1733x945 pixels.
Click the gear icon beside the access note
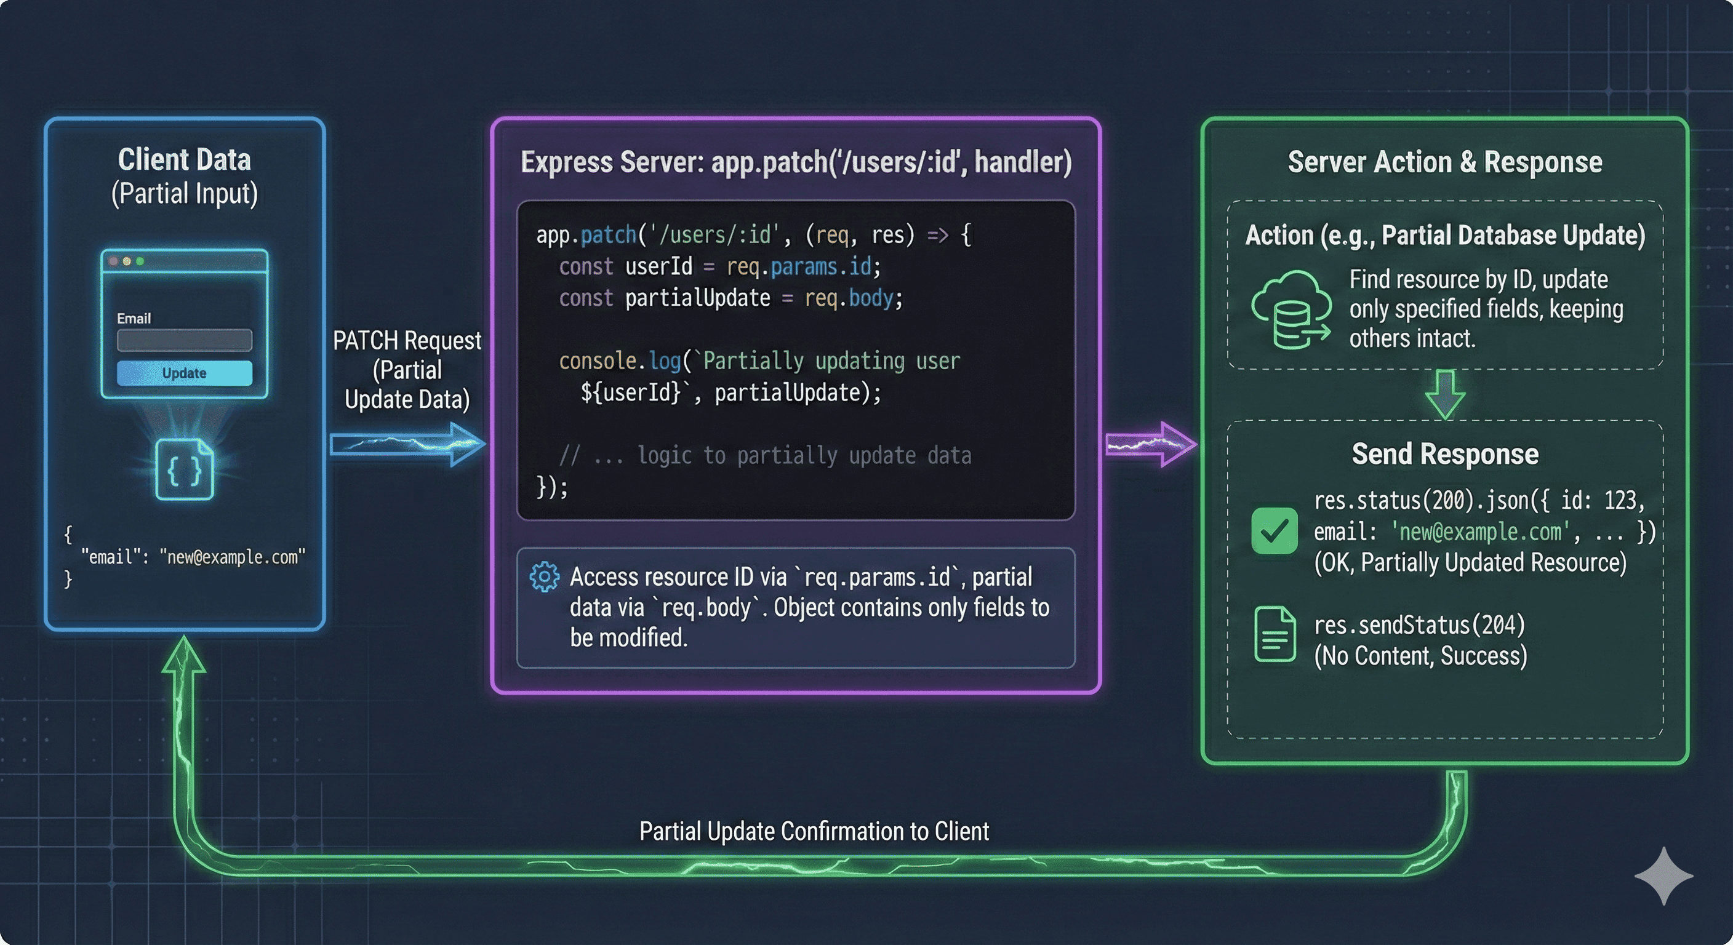click(x=543, y=577)
